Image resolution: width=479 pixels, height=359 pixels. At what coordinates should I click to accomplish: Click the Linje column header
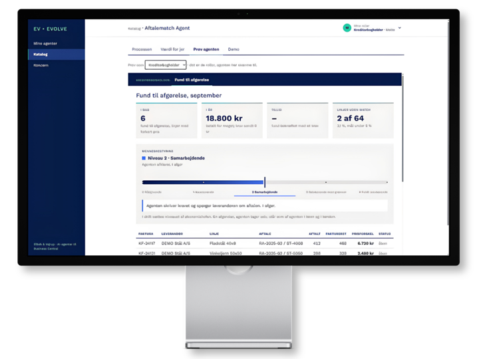214,234
